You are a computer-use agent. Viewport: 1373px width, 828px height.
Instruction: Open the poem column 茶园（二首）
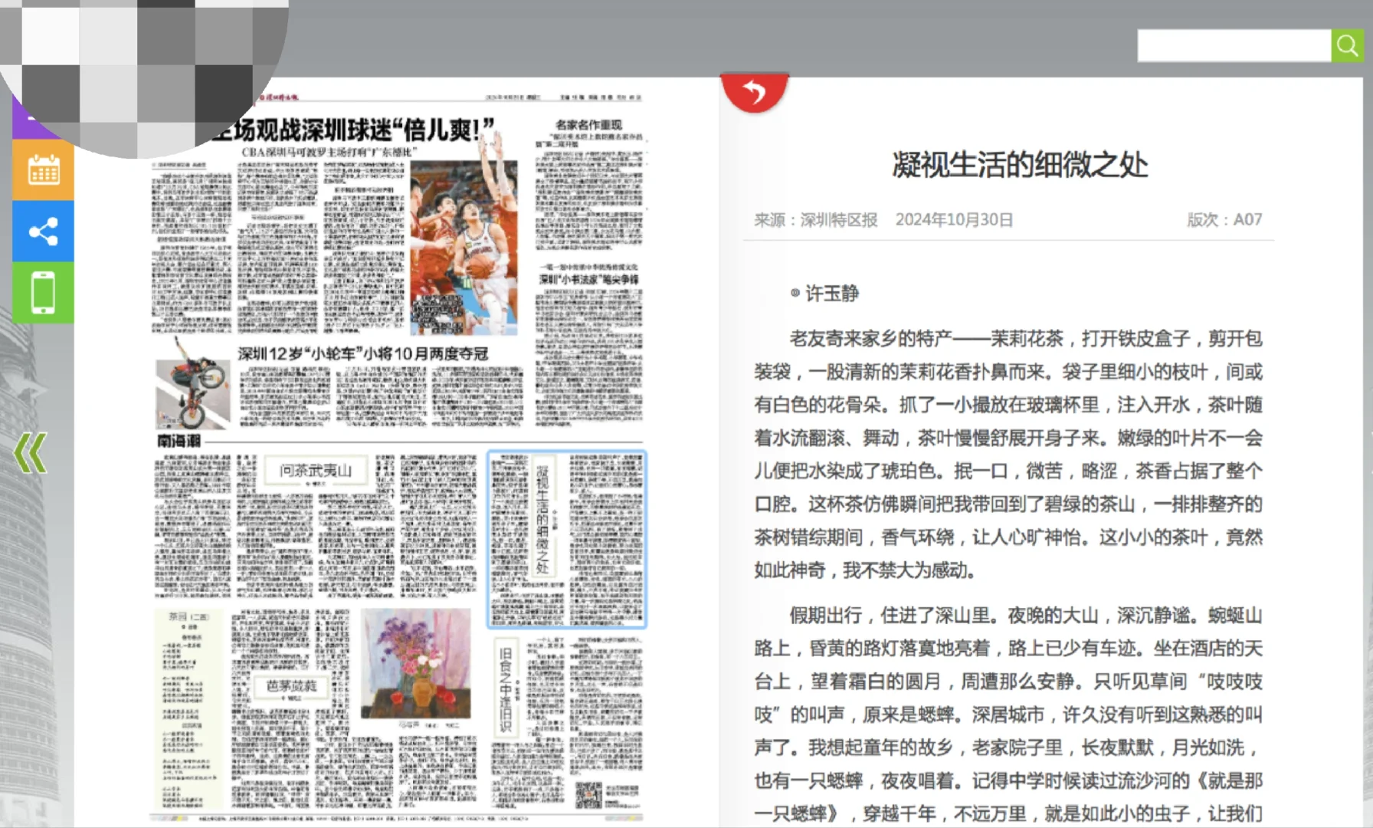tap(189, 710)
